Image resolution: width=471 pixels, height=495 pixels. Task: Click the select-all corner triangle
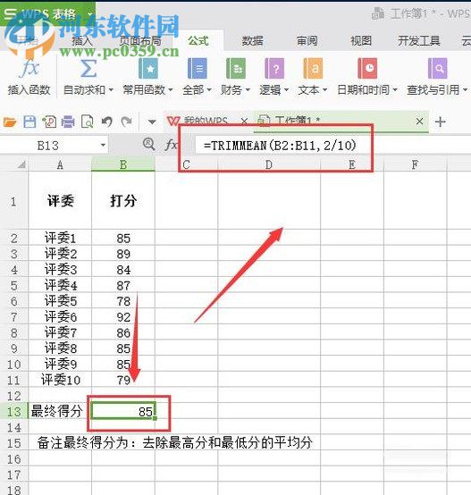[21, 164]
